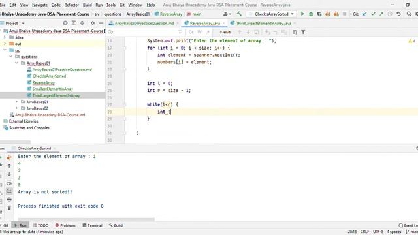Collapse the src folder
The height and width of the screenshot is (235, 418).
pyautogui.click(x=5, y=50)
